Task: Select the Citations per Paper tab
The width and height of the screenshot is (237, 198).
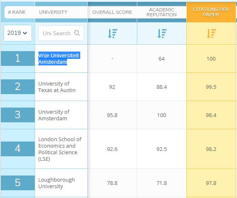Action: click(x=211, y=12)
